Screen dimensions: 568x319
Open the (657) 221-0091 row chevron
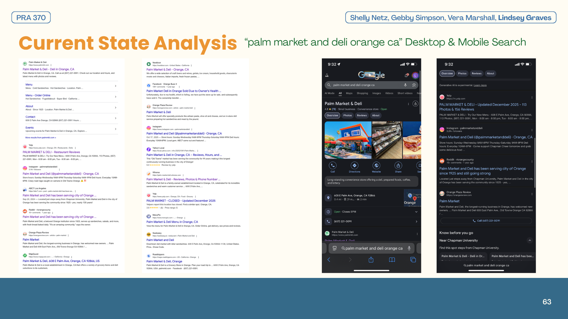pos(416,222)
